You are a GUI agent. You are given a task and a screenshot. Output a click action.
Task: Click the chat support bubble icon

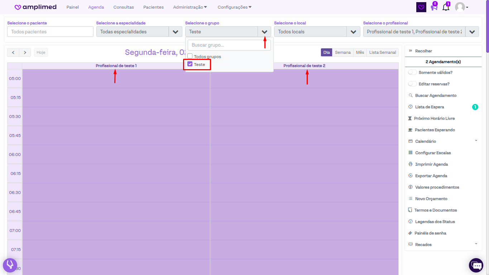(x=476, y=265)
